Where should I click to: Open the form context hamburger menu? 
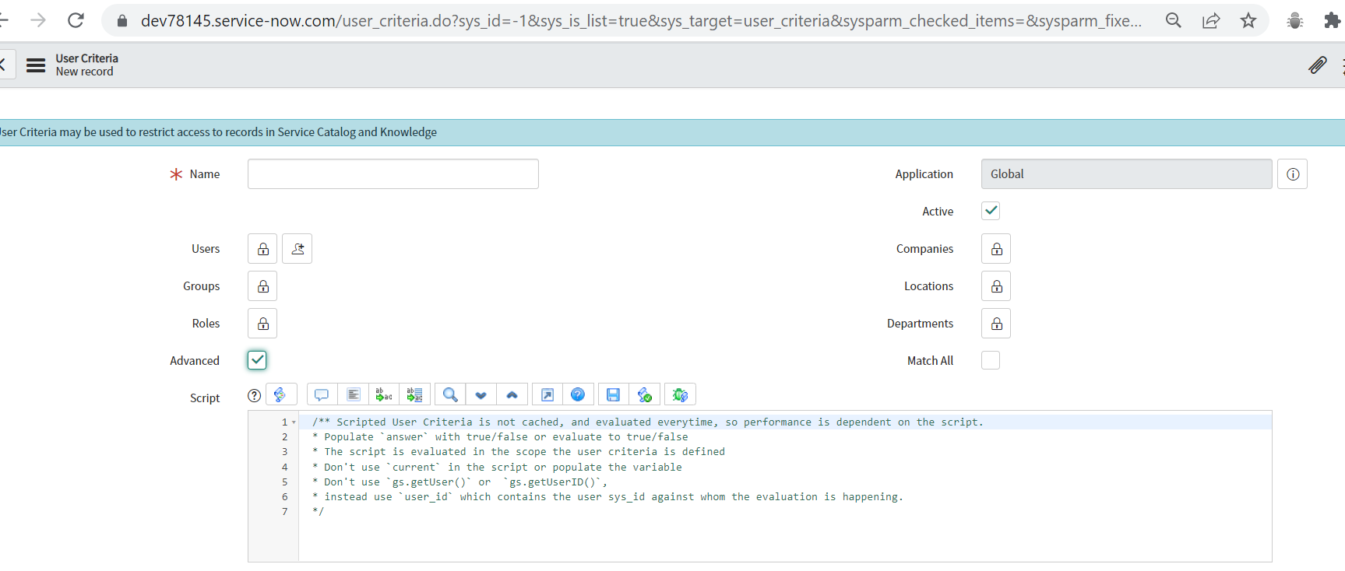click(x=36, y=65)
